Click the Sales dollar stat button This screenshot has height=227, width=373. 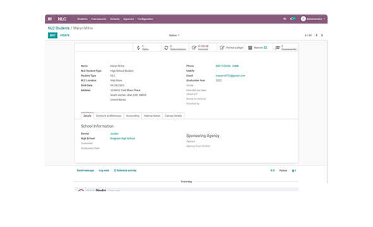click(x=147, y=48)
